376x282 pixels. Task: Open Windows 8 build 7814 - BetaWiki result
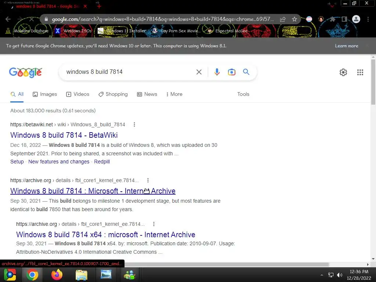tap(64, 135)
